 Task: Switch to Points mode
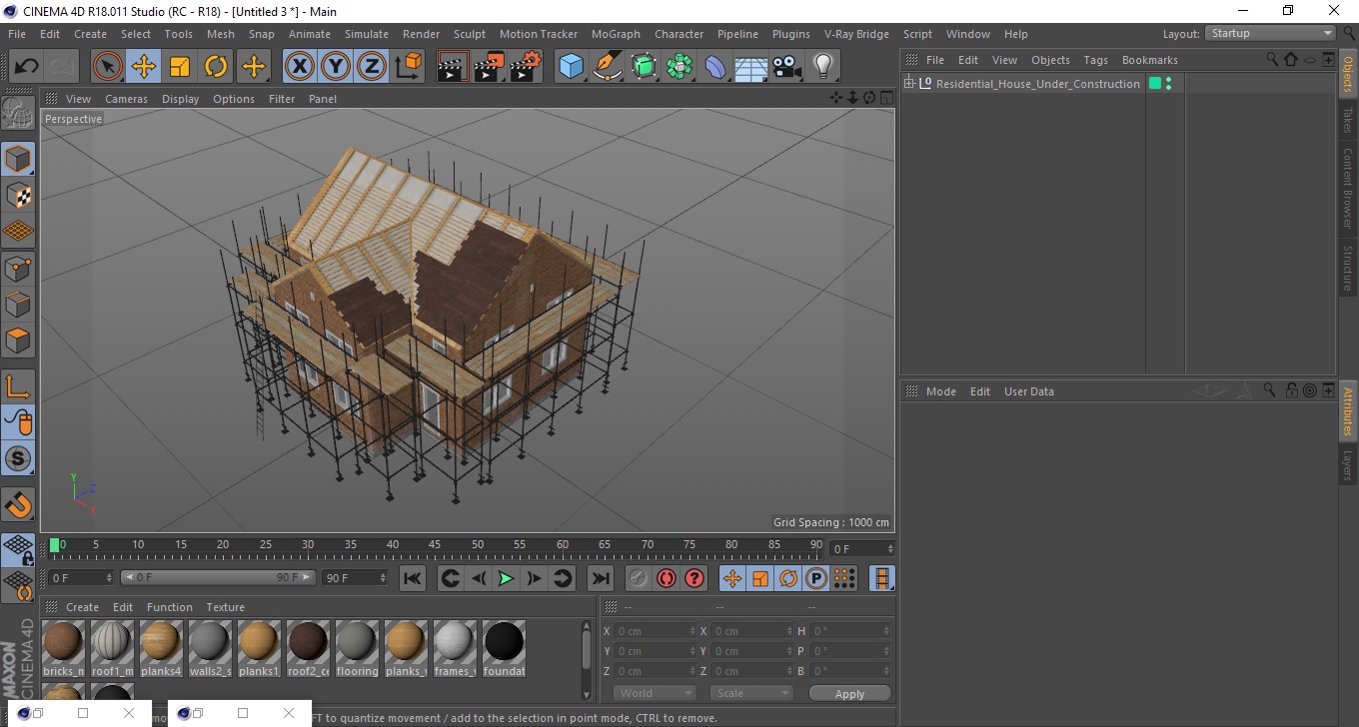[x=18, y=268]
